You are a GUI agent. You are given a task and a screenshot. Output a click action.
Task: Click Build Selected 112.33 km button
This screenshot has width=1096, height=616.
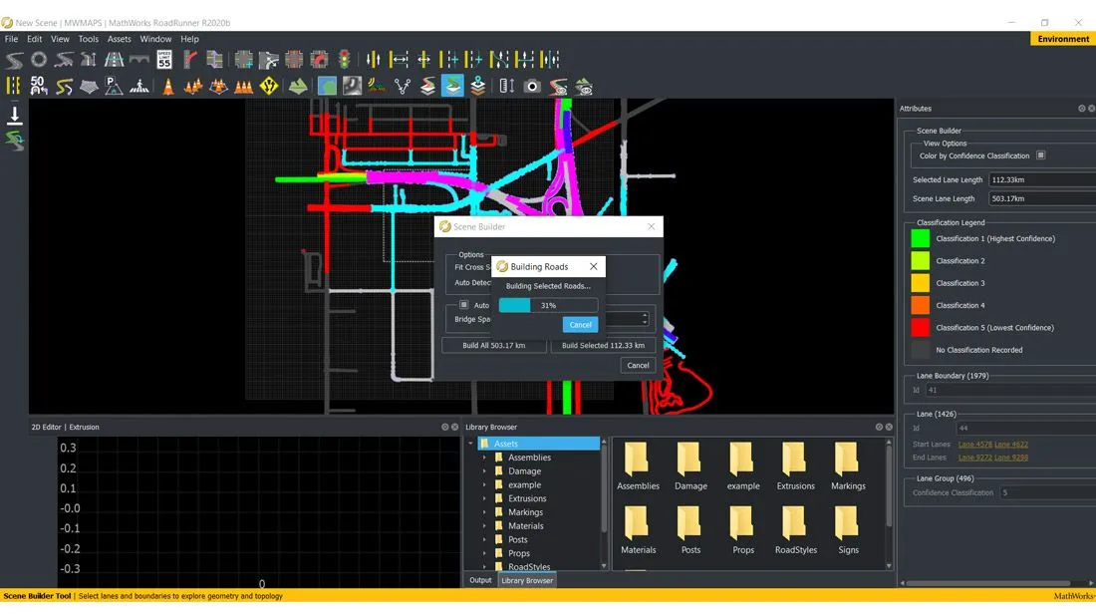pyautogui.click(x=603, y=346)
